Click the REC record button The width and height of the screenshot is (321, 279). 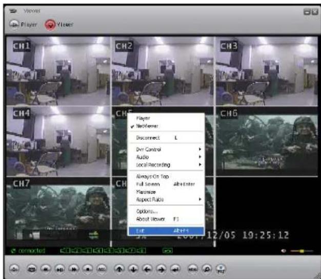point(102,269)
